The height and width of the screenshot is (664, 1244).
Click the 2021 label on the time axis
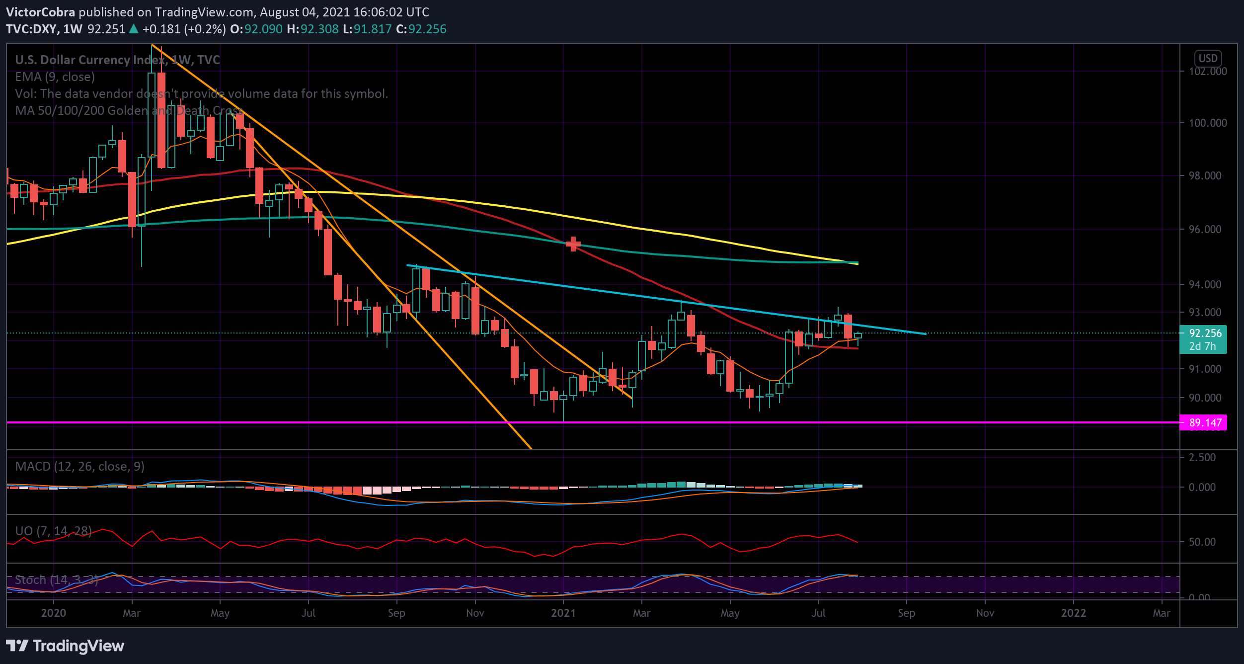563,613
